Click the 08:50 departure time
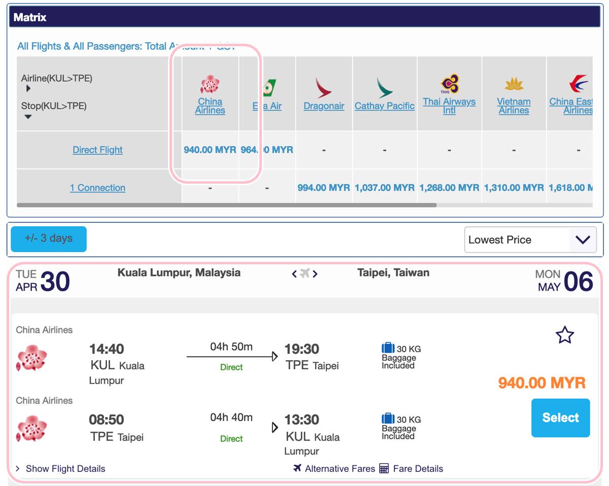The image size is (609, 486). (x=107, y=420)
